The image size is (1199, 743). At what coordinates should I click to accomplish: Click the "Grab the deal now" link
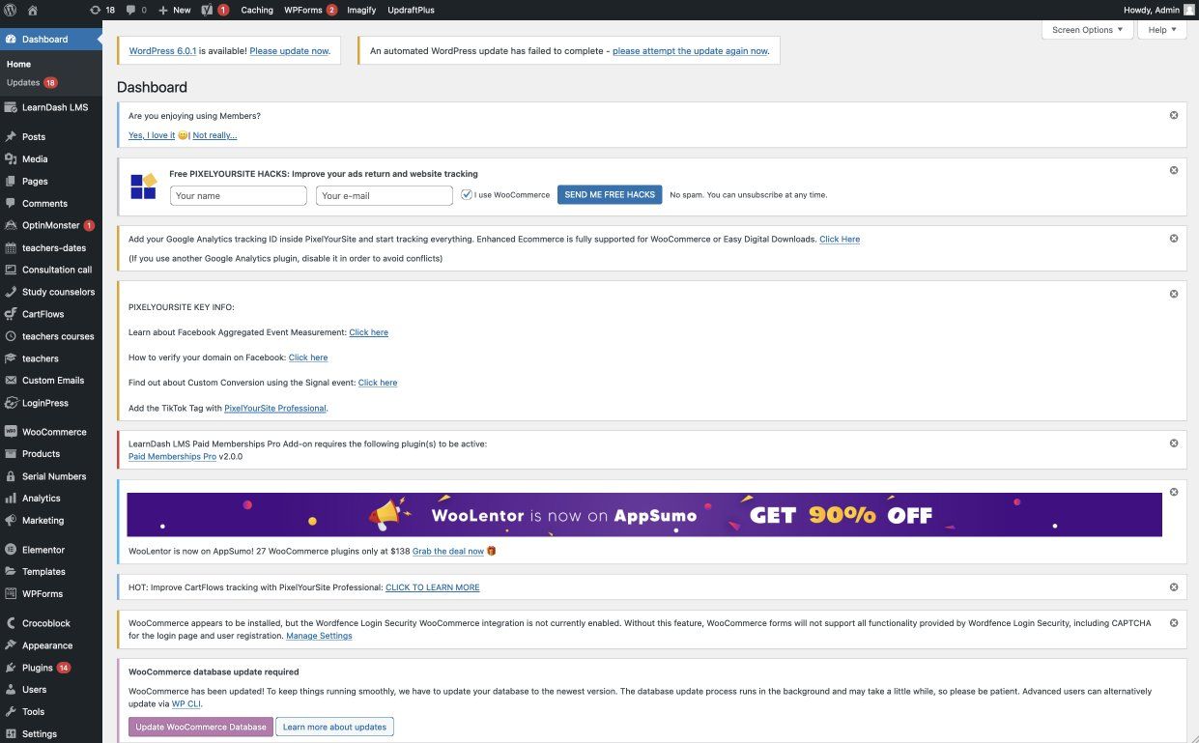point(448,551)
